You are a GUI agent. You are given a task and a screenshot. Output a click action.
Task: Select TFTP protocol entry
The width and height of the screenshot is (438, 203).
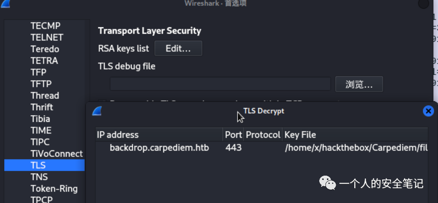(x=41, y=84)
